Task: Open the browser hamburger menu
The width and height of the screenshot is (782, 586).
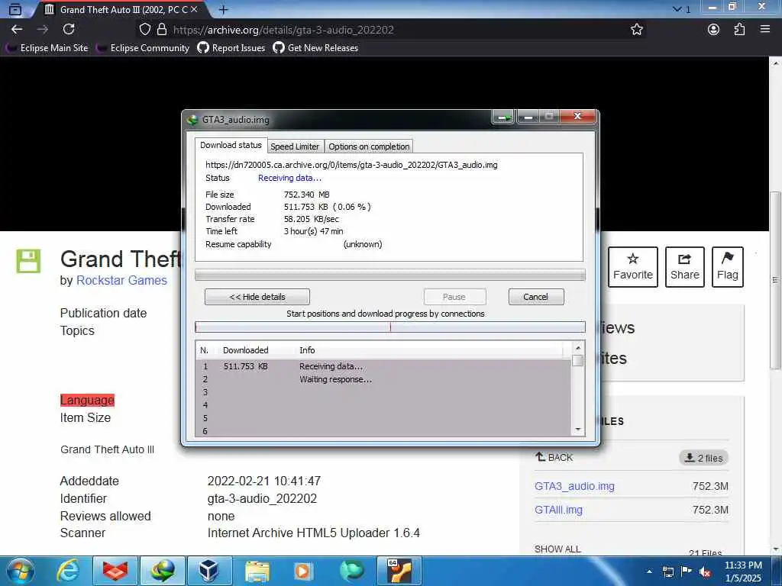Action: (765, 30)
